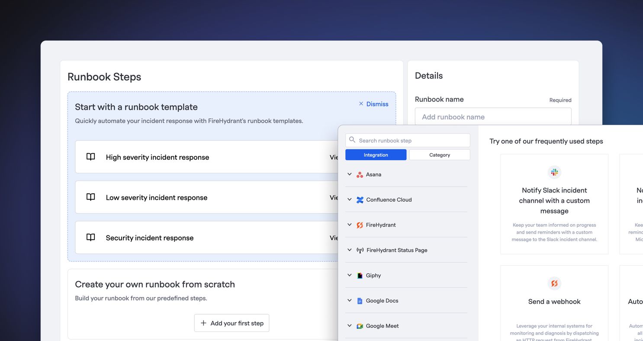This screenshot has height=341, width=643.
Task: Click the Asana logo icon
Action: (360, 175)
